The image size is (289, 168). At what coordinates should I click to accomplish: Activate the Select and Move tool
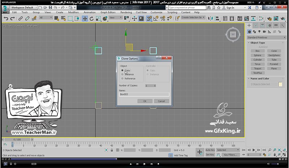pyautogui.click(x=85, y=18)
